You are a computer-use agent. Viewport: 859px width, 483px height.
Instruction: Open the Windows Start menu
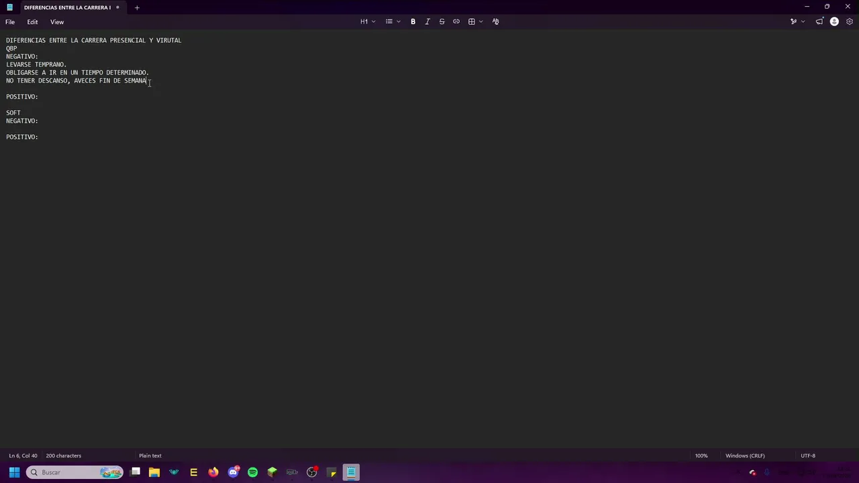tap(14, 472)
